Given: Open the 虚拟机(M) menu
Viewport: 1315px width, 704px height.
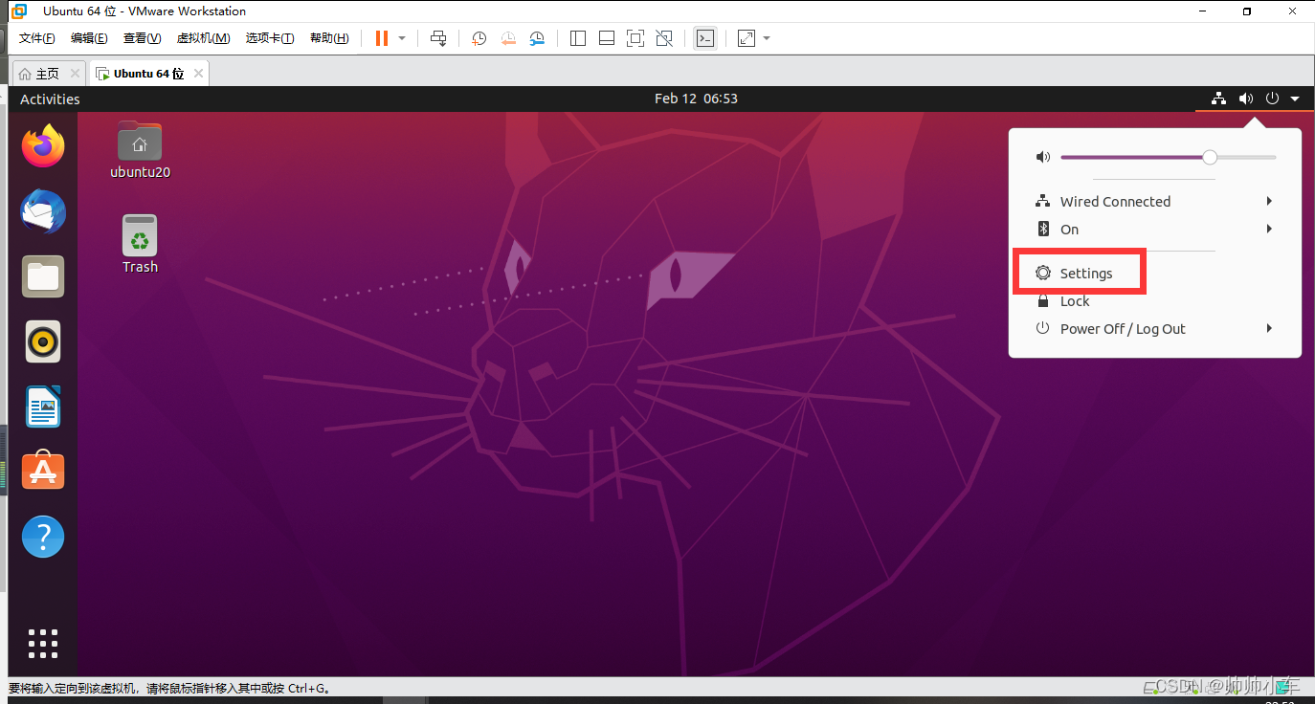Looking at the screenshot, I should (x=203, y=38).
